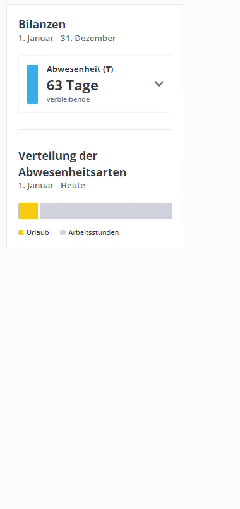Screen dimensions: 240x509
Task: Click the blue Abwesenheit balance bar
Action: point(32,85)
